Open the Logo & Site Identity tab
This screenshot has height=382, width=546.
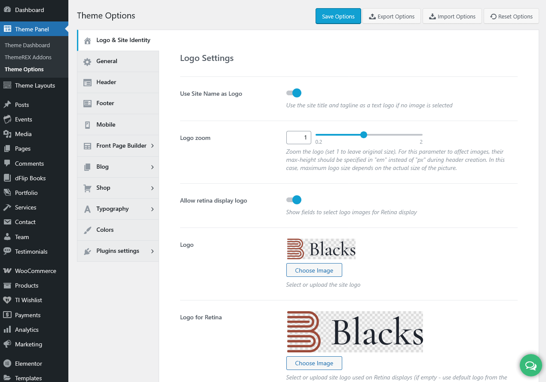pos(118,40)
